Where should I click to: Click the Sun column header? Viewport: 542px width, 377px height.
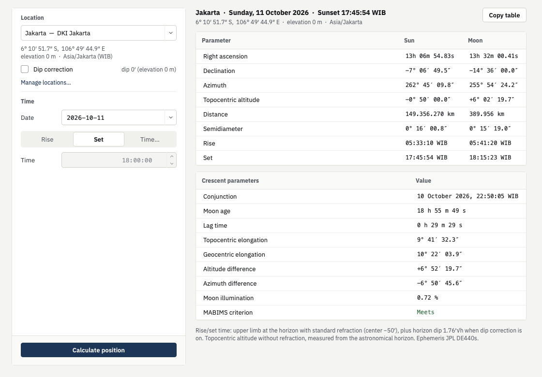[409, 41]
